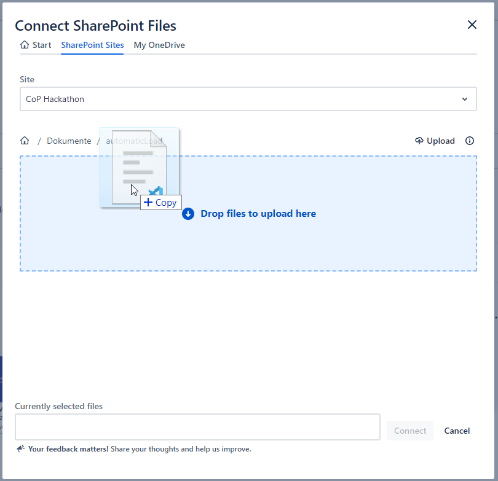The width and height of the screenshot is (498, 481).
Task: Open the My OneDrive tab
Action: (159, 45)
